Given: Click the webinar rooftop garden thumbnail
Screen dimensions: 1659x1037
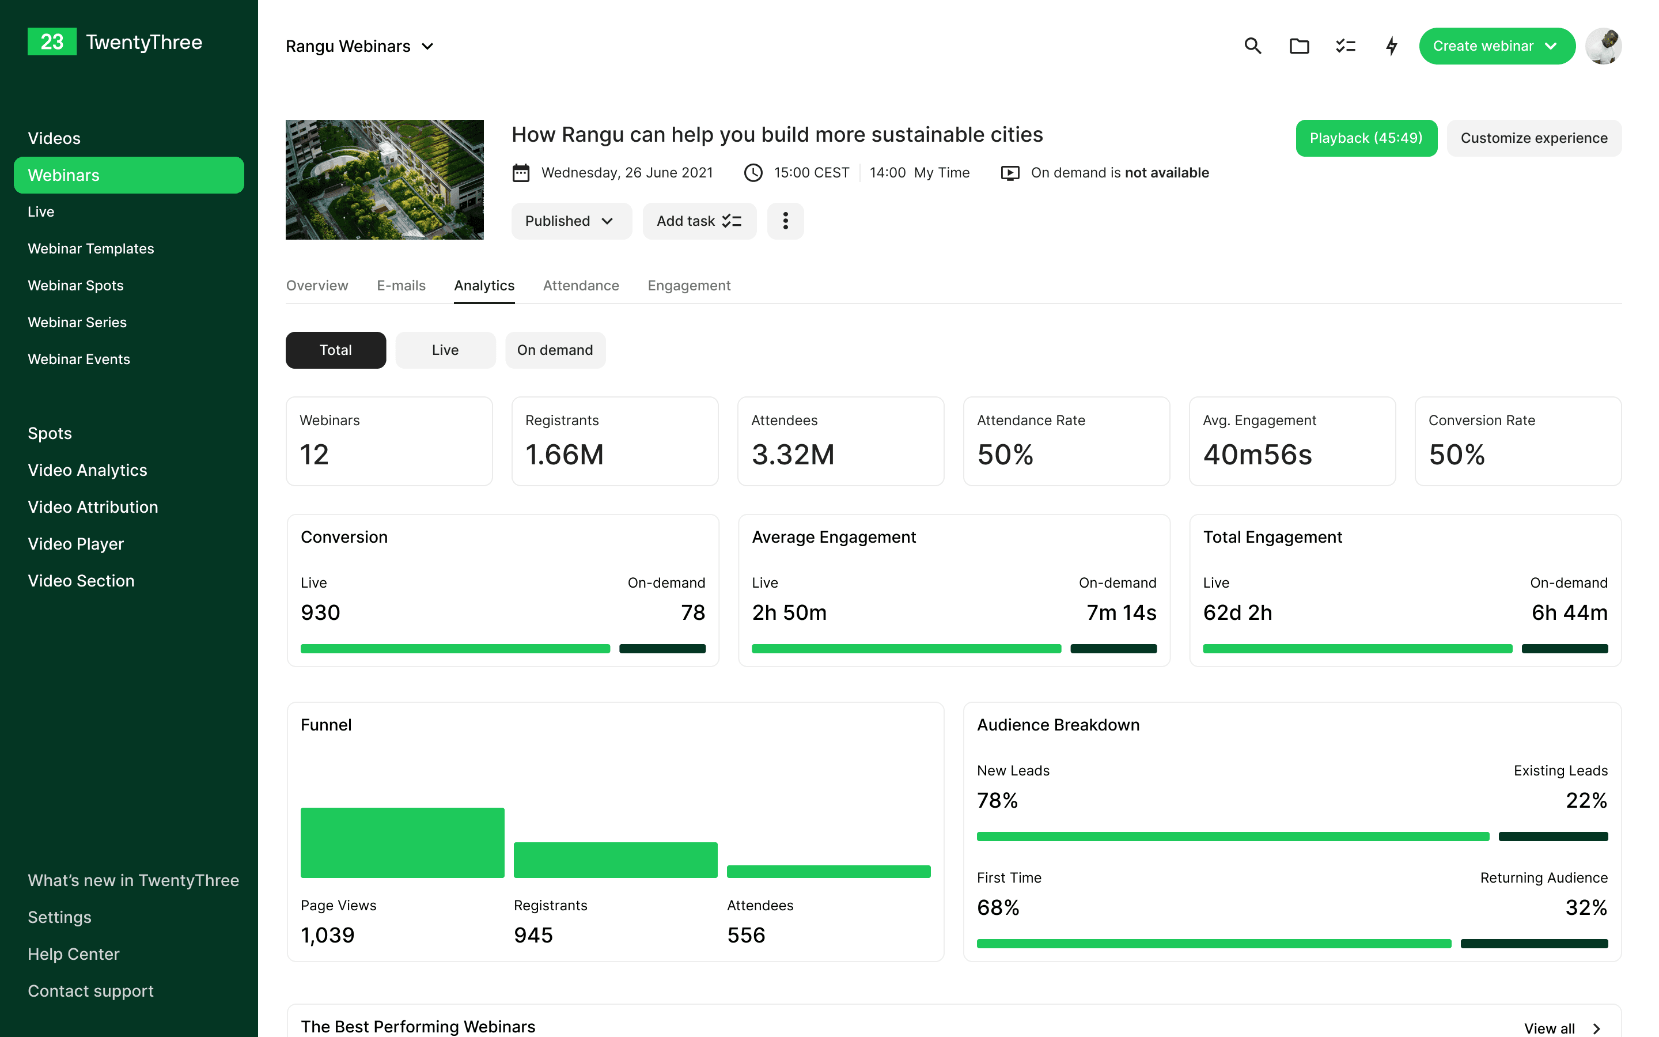Looking at the screenshot, I should pos(385,180).
